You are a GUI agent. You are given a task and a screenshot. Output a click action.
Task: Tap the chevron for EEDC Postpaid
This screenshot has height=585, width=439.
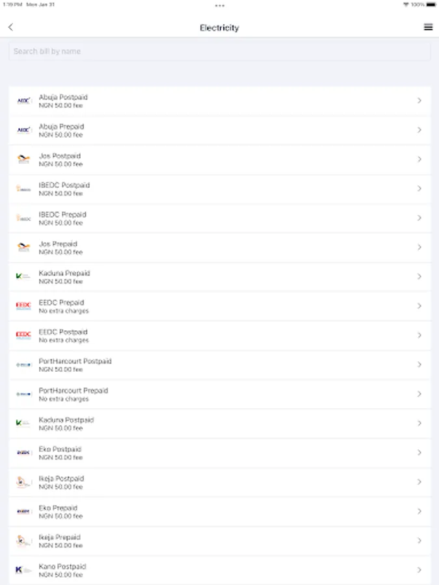pos(419,335)
